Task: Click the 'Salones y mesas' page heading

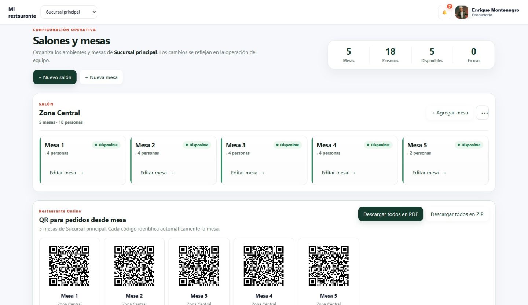Action: (x=71, y=40)
